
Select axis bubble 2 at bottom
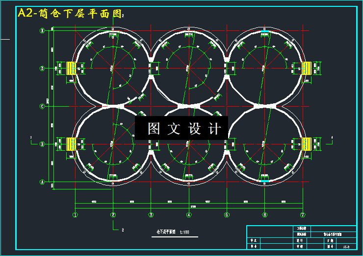(x=113, y=215)
